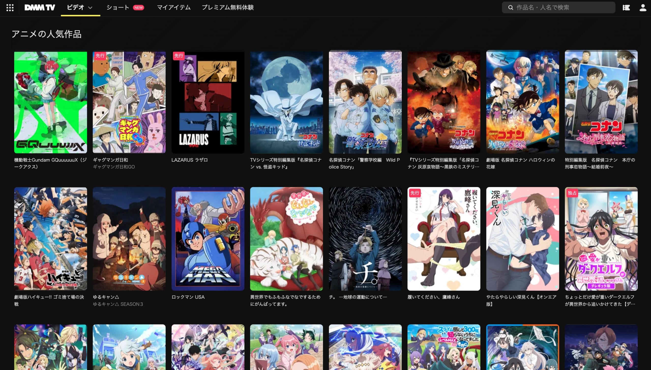The width and height of the screenshot is (651, 370).
Task: Click title 履いてください、鷹峰さん
Action: point(434,297)
